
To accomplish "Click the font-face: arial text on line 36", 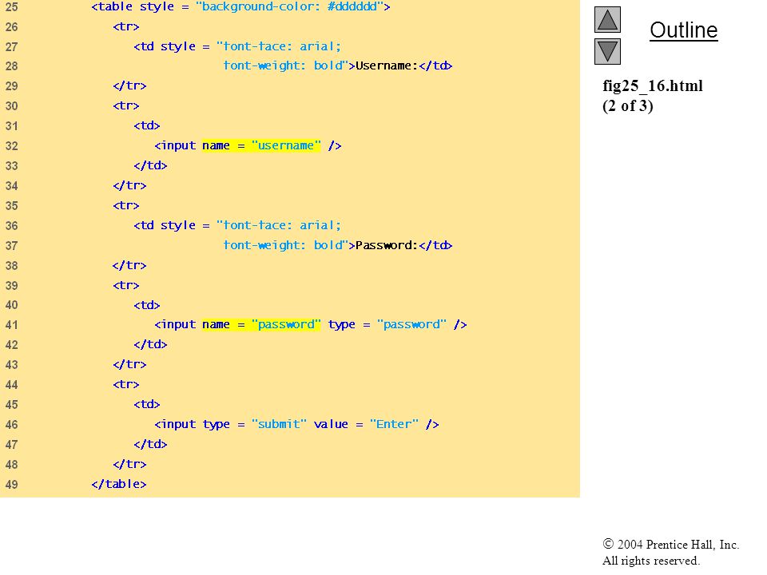I will click(278, 225).
